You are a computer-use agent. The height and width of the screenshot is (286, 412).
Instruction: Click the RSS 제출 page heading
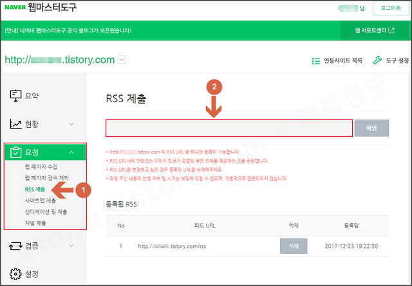click(x=126, y=99)
